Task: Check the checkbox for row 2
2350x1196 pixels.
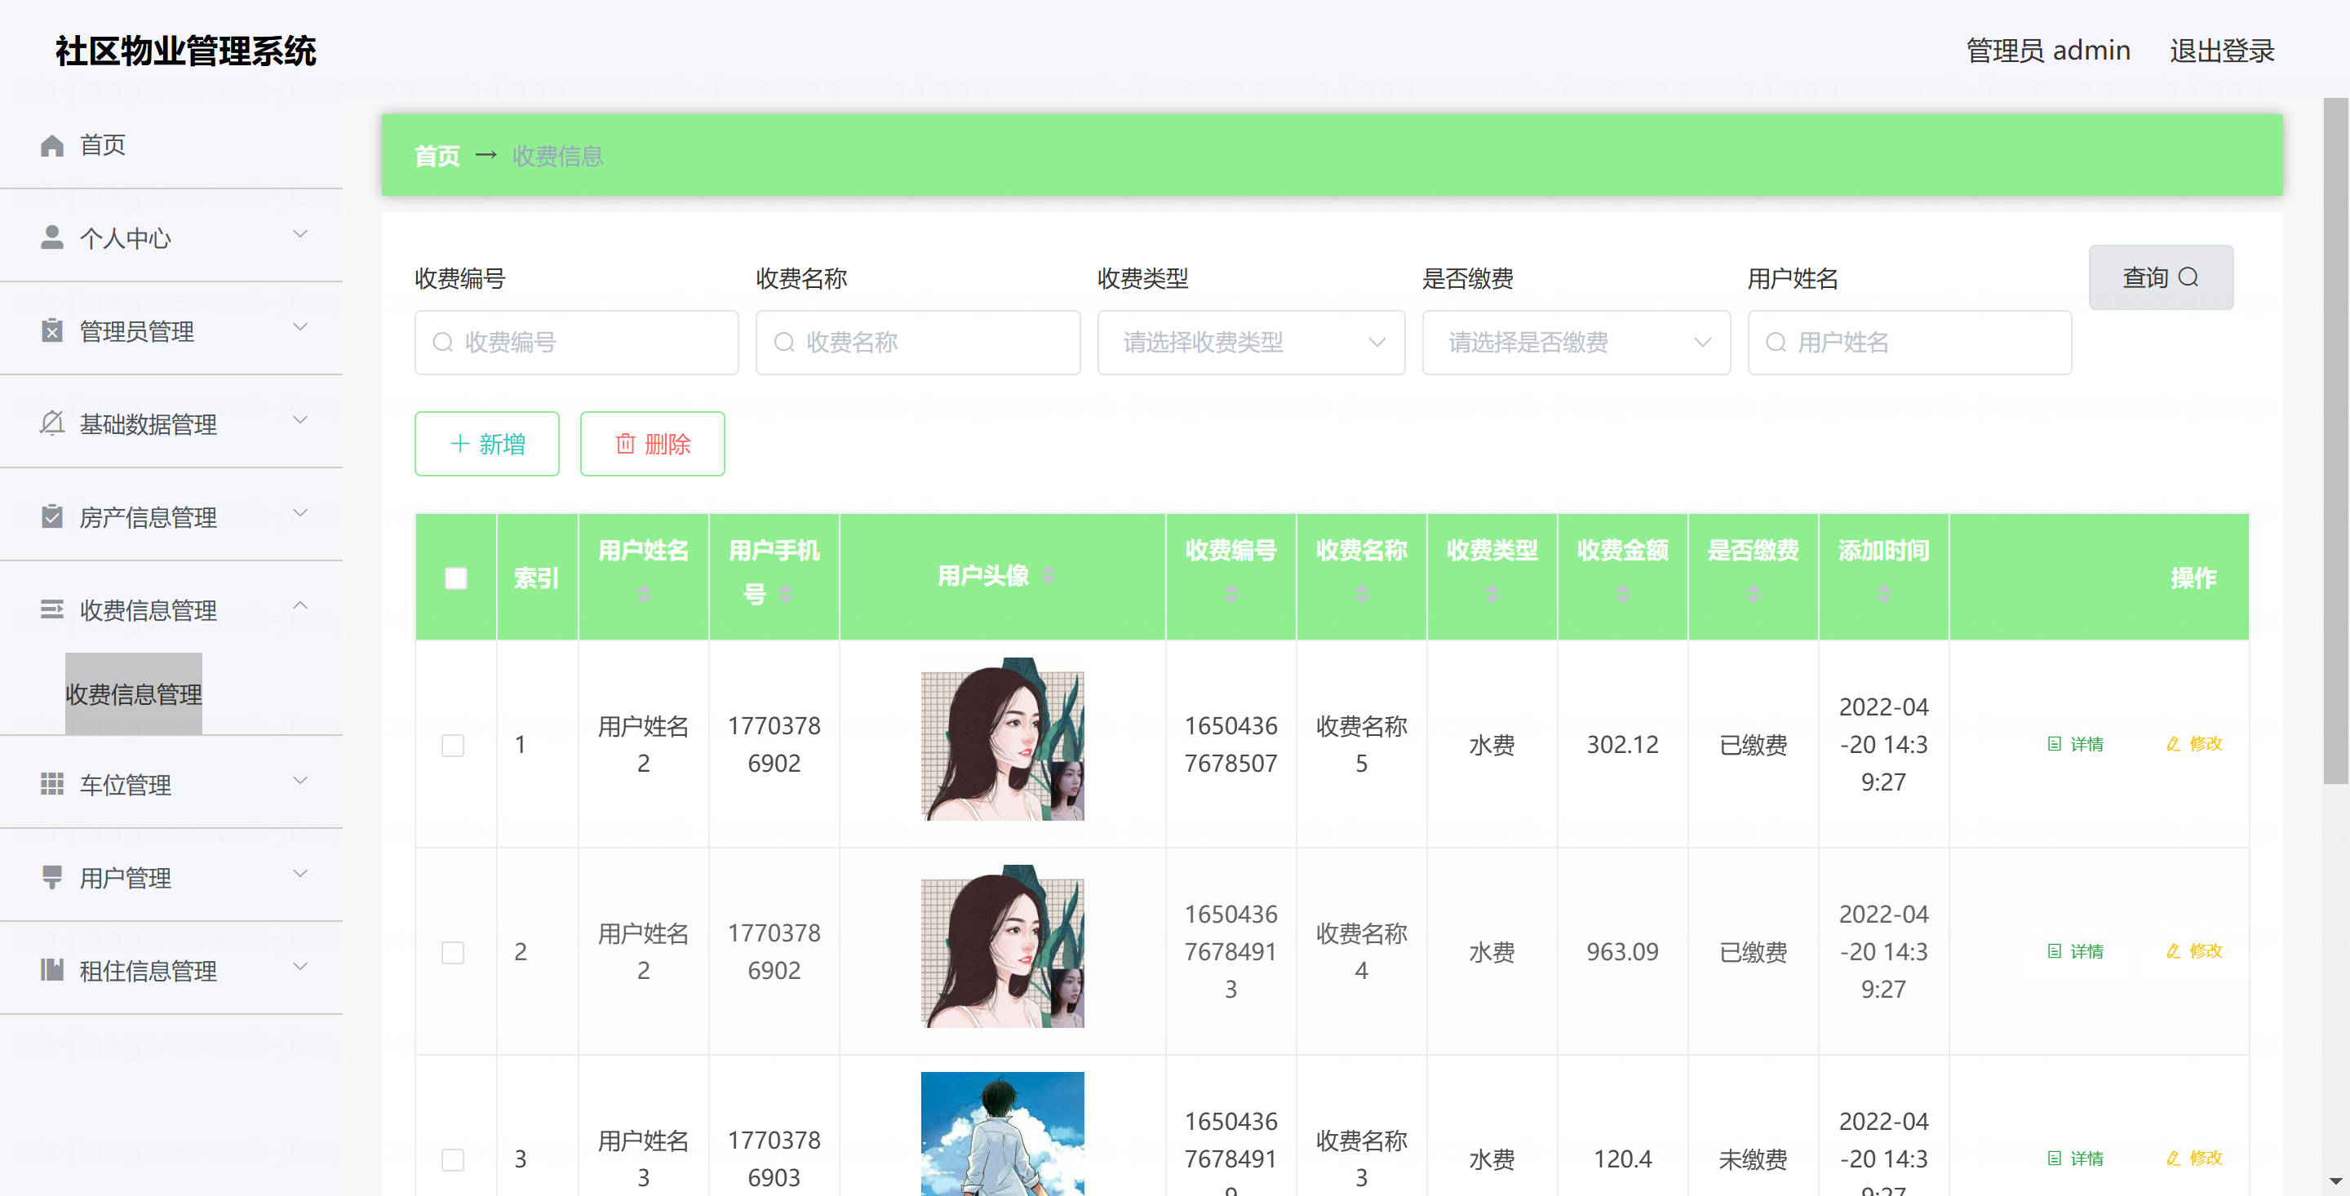Action: click(x=453, y=952)
